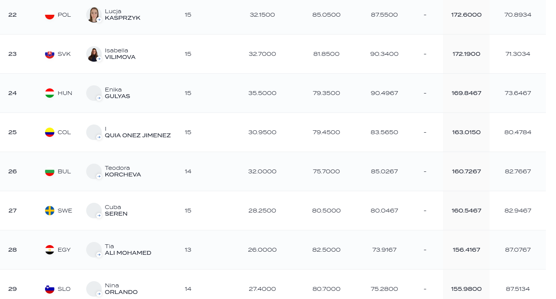Click Hungary flag icon beside HUN
The image size is (556, 299).
[x=50, y=93]
